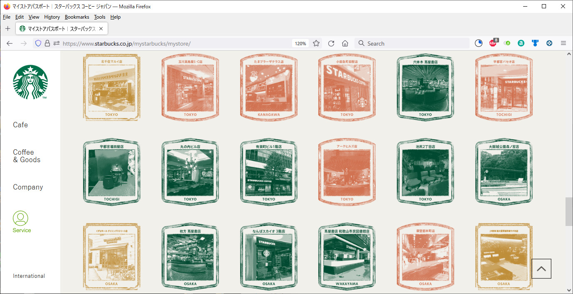Image resolution: width=573 pixels, height=294 pixels.
Task: Reset the 120% zoom level indicator
Action: tap(300, 44)
